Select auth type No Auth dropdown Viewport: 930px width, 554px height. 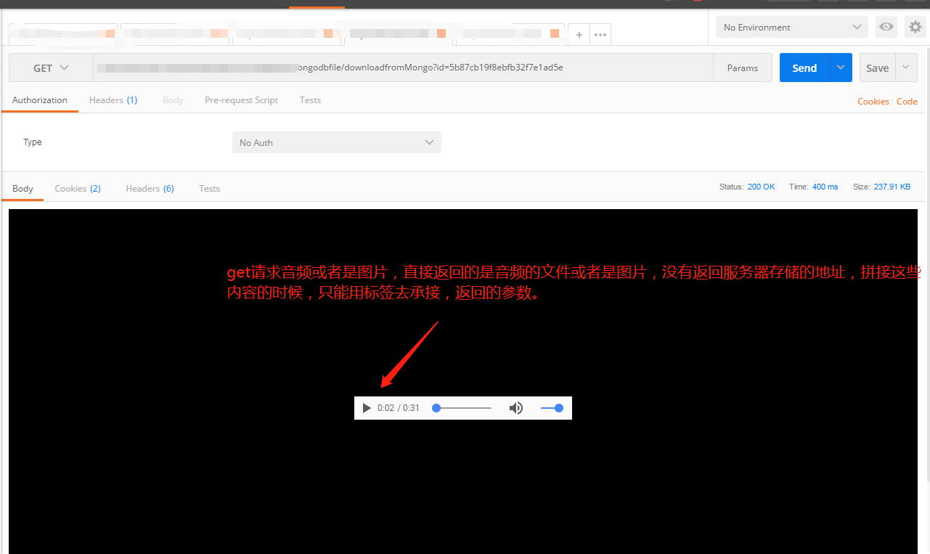tap(337, 142)
